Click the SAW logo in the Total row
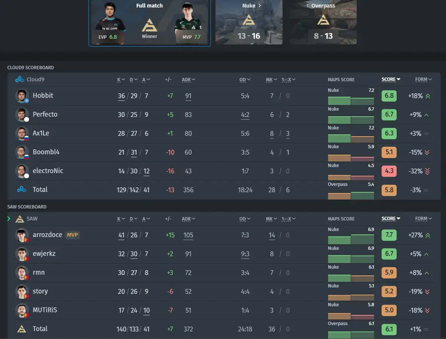The height and width of the screenshot is (339, 446). (x=21, y=329)
